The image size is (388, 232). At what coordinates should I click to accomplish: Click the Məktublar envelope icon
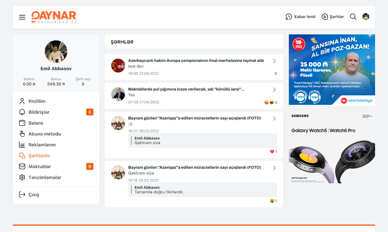(22, 166)
